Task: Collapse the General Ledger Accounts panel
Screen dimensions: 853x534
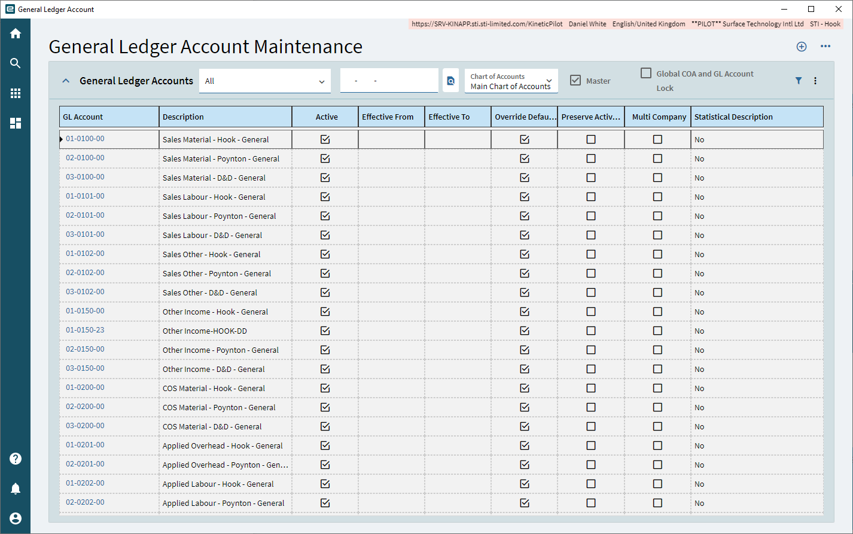Action: click(x=66, y=80)
